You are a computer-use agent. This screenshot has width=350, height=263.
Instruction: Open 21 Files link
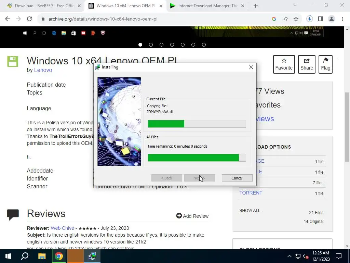point(316,212)
